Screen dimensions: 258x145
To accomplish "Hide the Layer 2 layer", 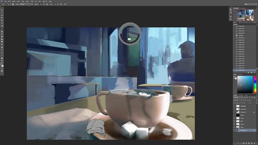I will point(234,124).
